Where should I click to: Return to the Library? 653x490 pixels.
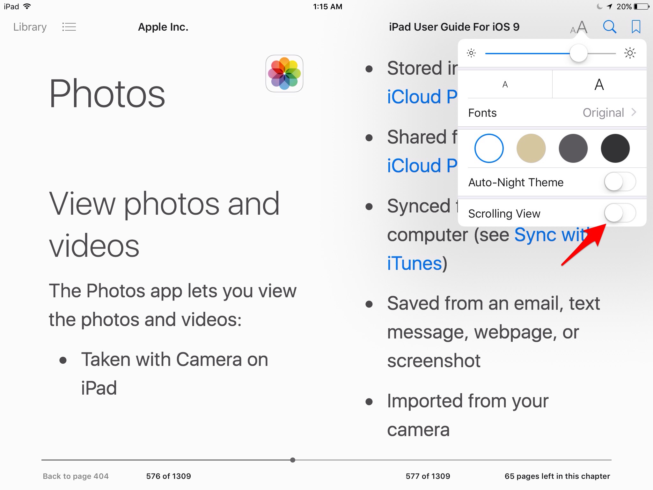29,27
